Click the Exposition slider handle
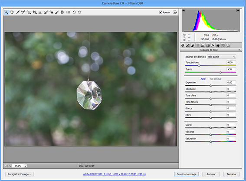 pyautogui.click(x=211, y=85)
